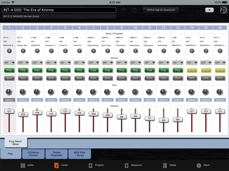Switch to the EQ/Vector/Control tab
This screenshot has width=229, height=171.
33,154
